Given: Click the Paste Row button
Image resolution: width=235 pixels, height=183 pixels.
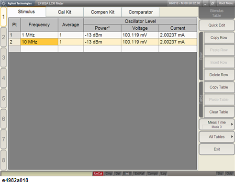Looking at the screenshot, I should coord(219,50).
